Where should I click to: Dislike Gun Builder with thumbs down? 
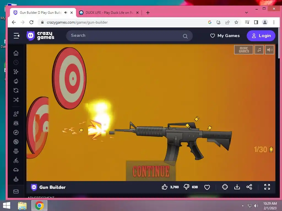pyautogui.click(x=186, y=187)
